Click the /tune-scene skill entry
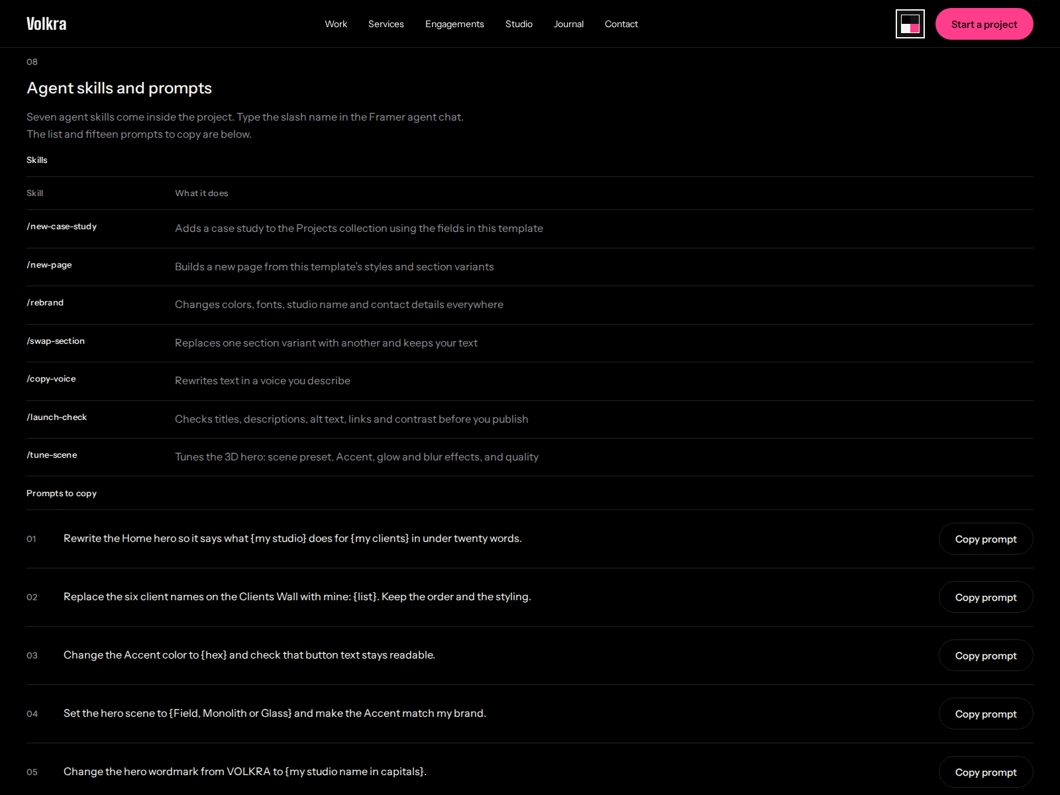This screenshot has height=795, width=1060. click(52, 455)
